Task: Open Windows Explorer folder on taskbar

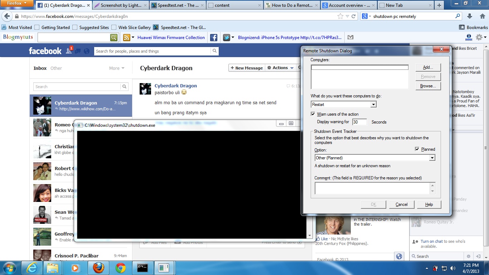Action: click(53, 268)
